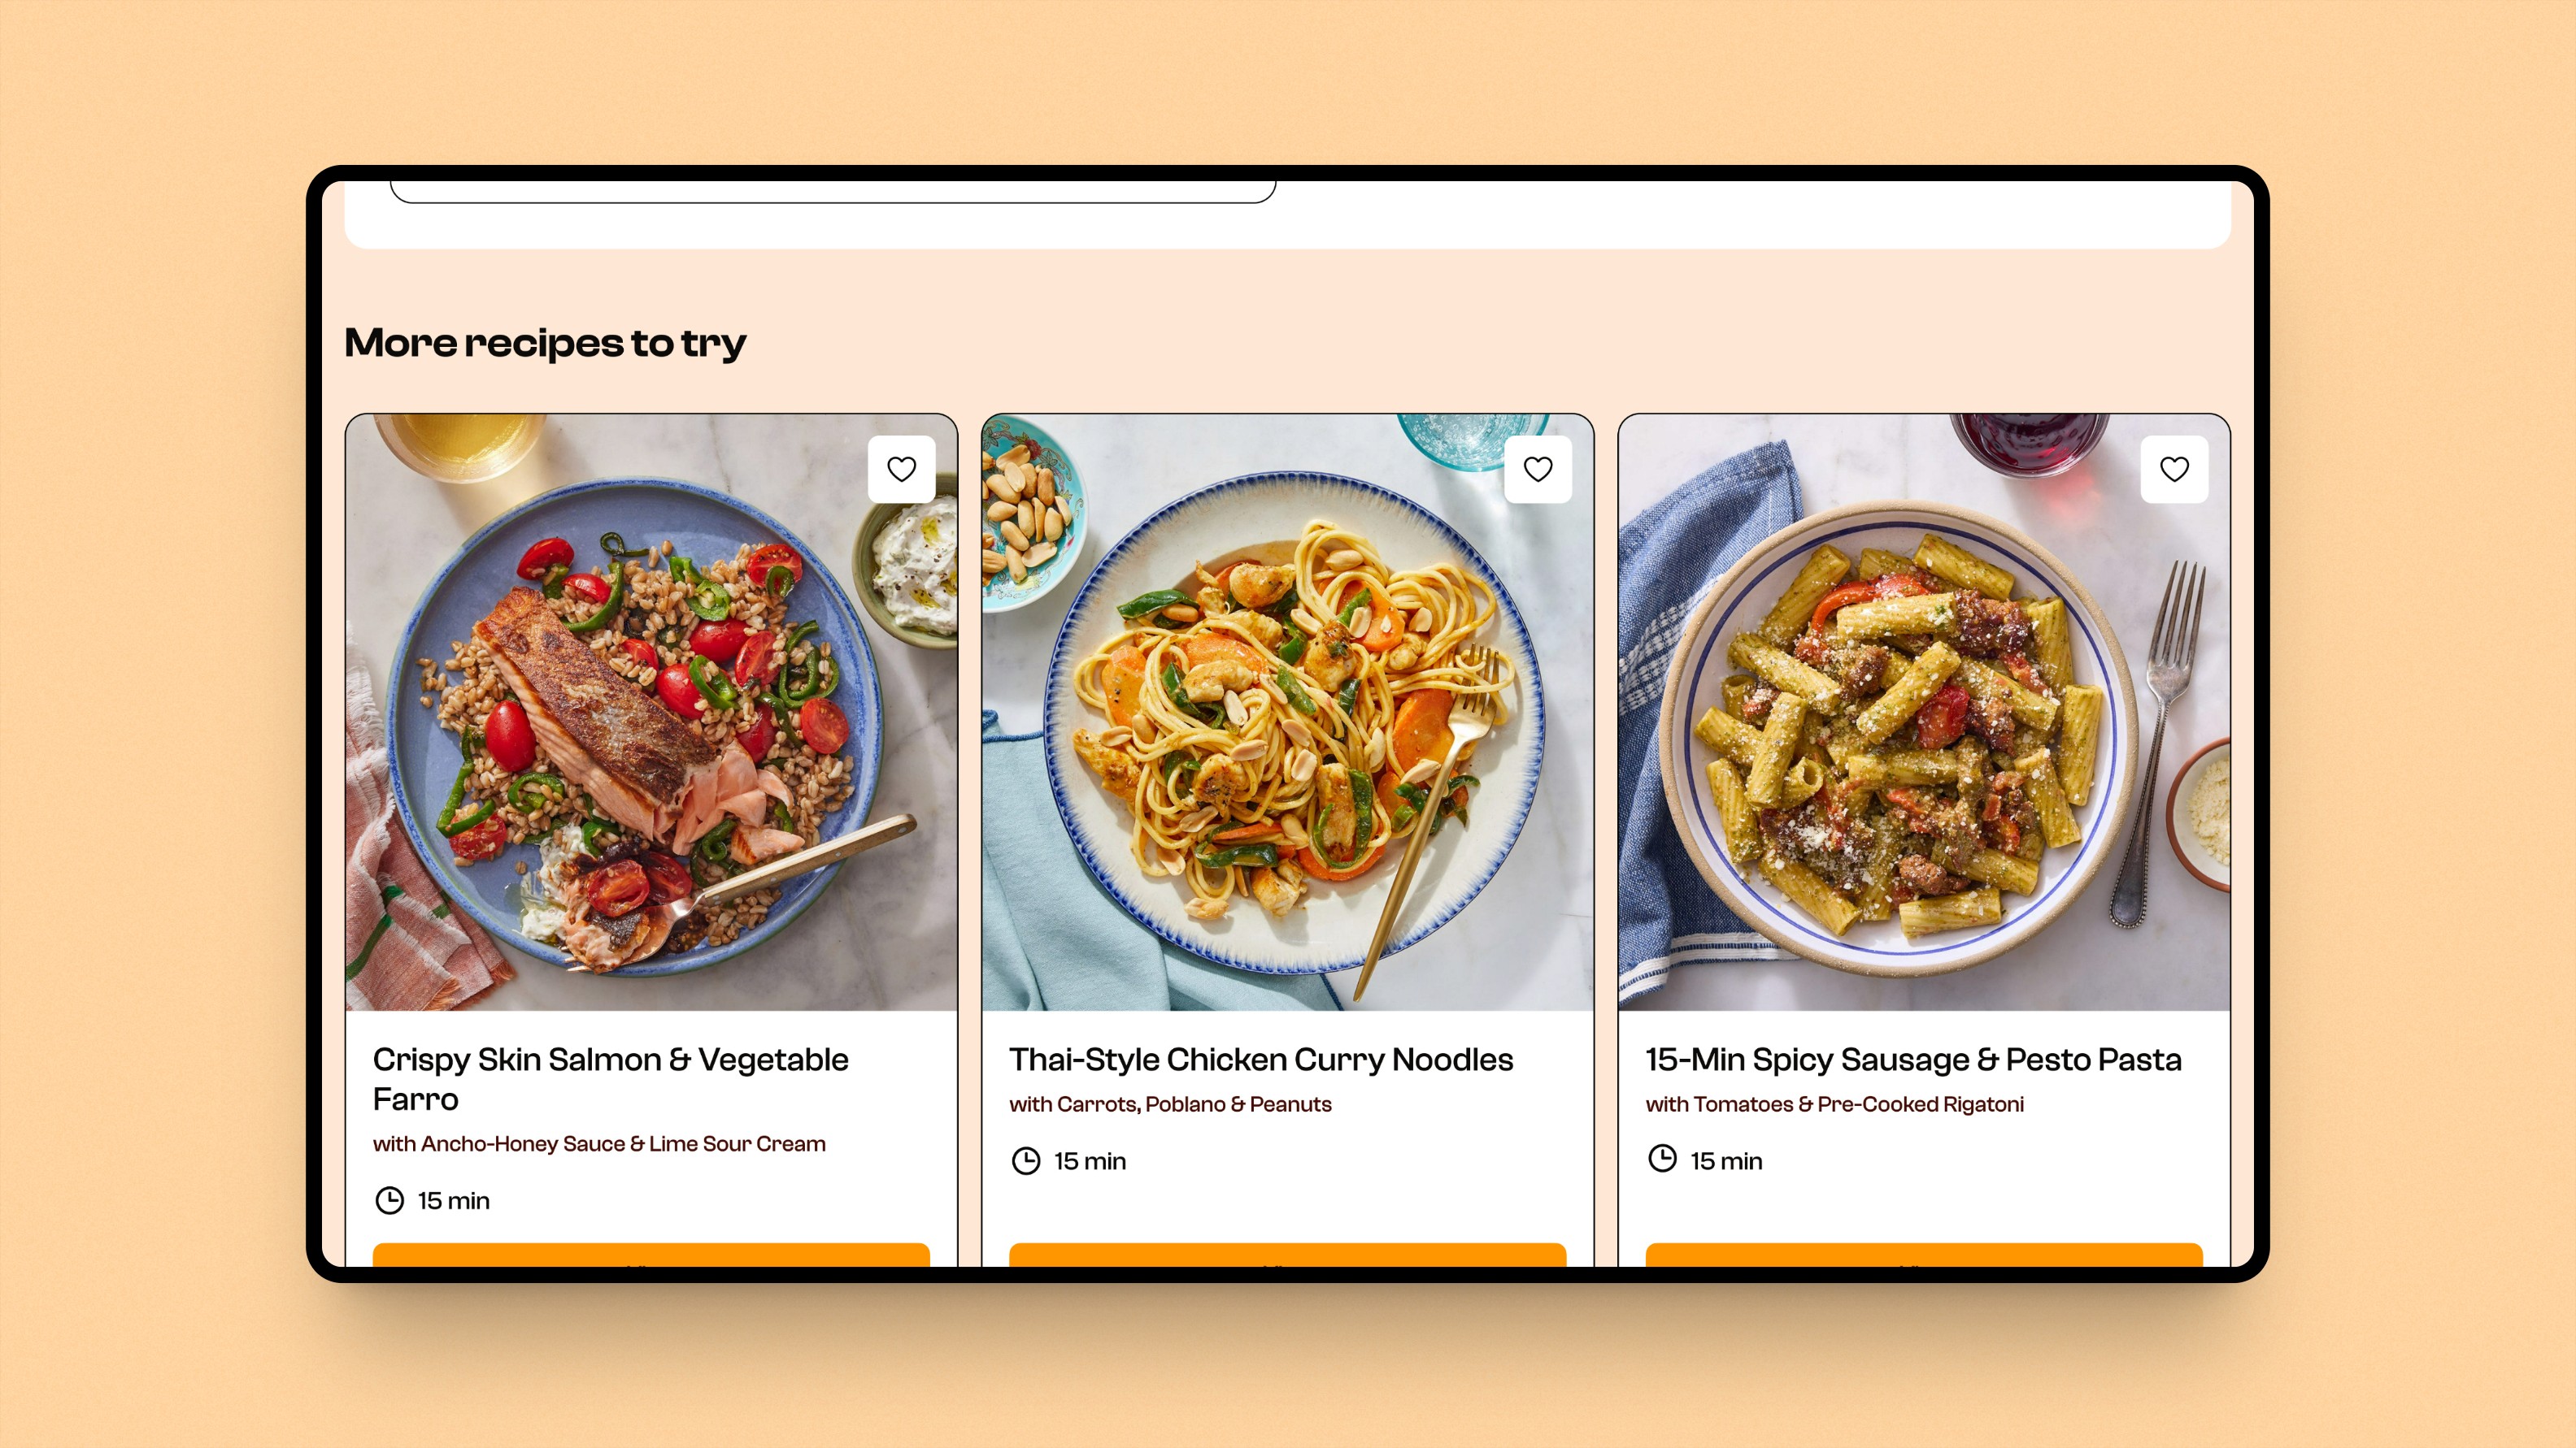Open the rigatoni pesto pasta dish photo
2576x1448 pixels.
pos(1924,713)
